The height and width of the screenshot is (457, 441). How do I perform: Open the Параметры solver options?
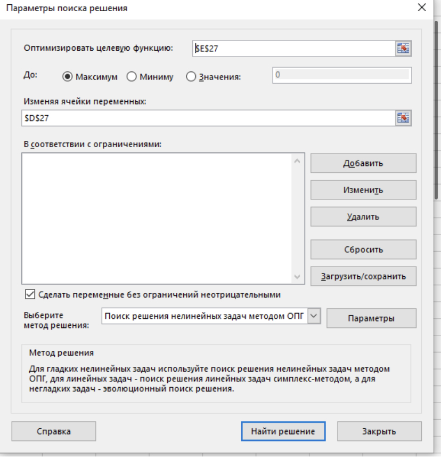371,318
